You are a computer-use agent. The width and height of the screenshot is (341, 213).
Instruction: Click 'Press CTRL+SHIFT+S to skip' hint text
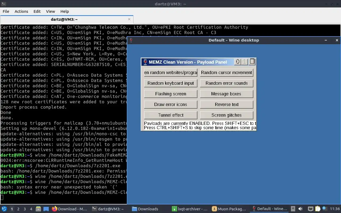[x=200, y=128]
